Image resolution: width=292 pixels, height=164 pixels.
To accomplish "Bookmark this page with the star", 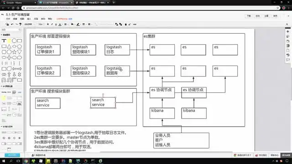I will (278, 8).
